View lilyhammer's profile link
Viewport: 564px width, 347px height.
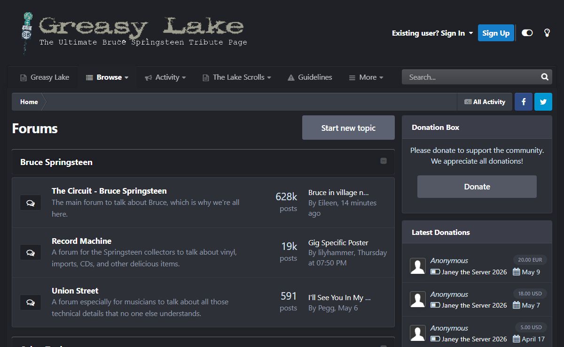(x=336, y=253)
